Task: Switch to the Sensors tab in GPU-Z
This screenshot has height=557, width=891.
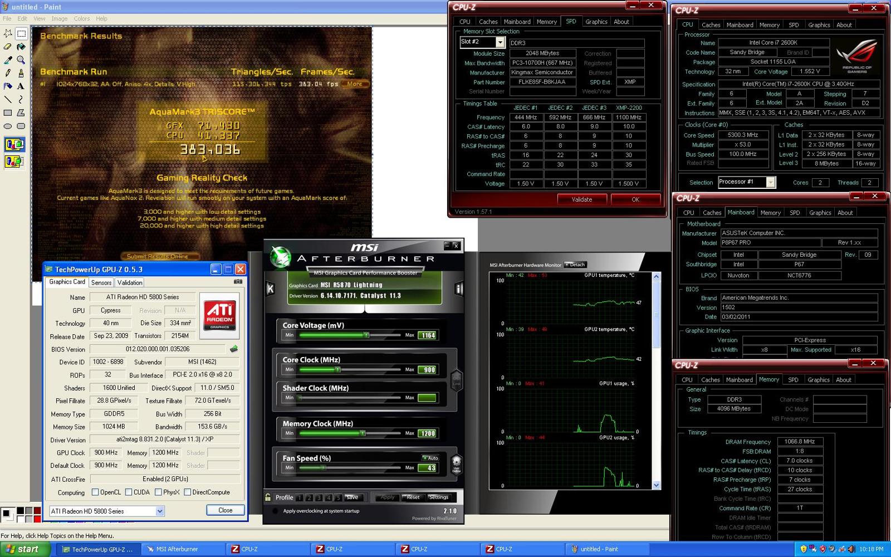Action: 101,282
